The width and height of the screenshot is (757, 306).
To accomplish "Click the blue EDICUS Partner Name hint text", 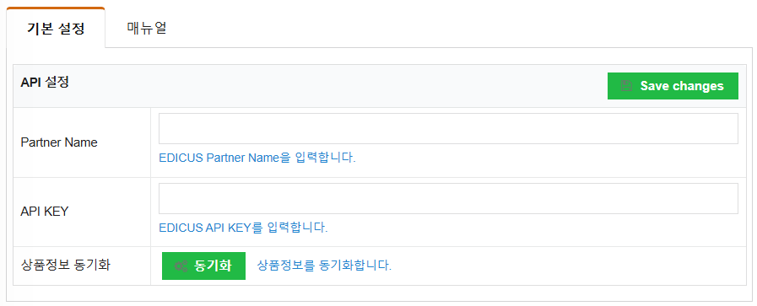I will (257, 158).
